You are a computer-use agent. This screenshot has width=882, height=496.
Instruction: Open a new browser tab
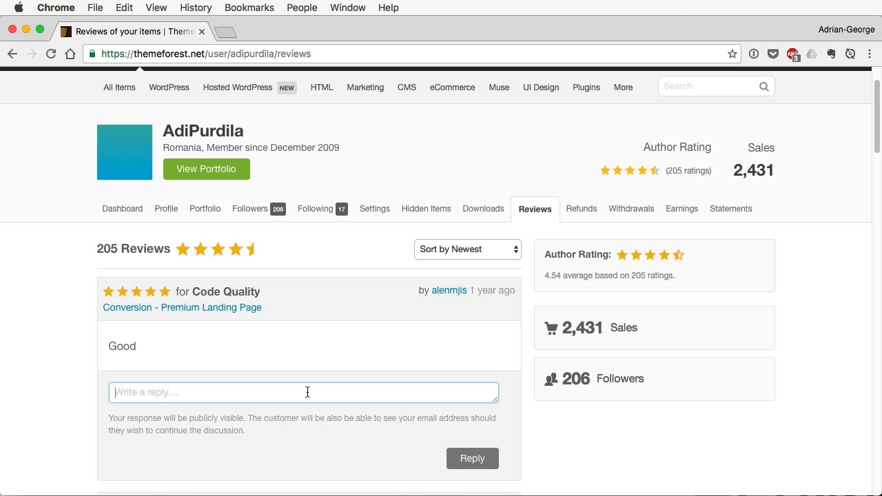[225, 32]
